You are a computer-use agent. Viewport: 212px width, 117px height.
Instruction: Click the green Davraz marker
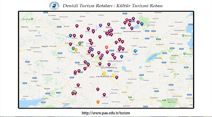tap(184, 54)
